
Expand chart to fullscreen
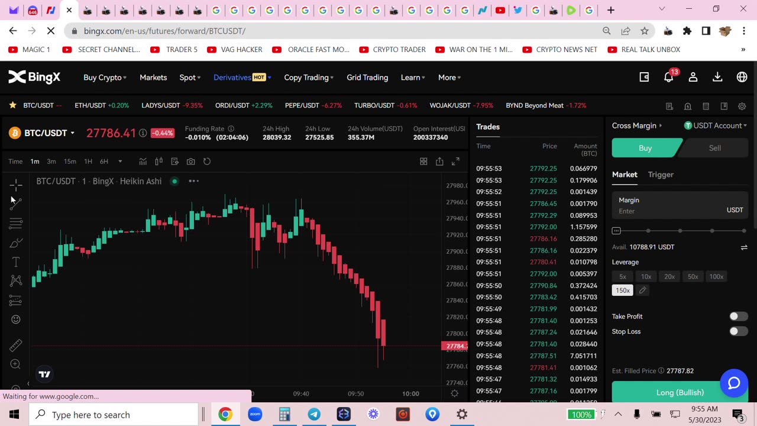click(x=455, y=162)
